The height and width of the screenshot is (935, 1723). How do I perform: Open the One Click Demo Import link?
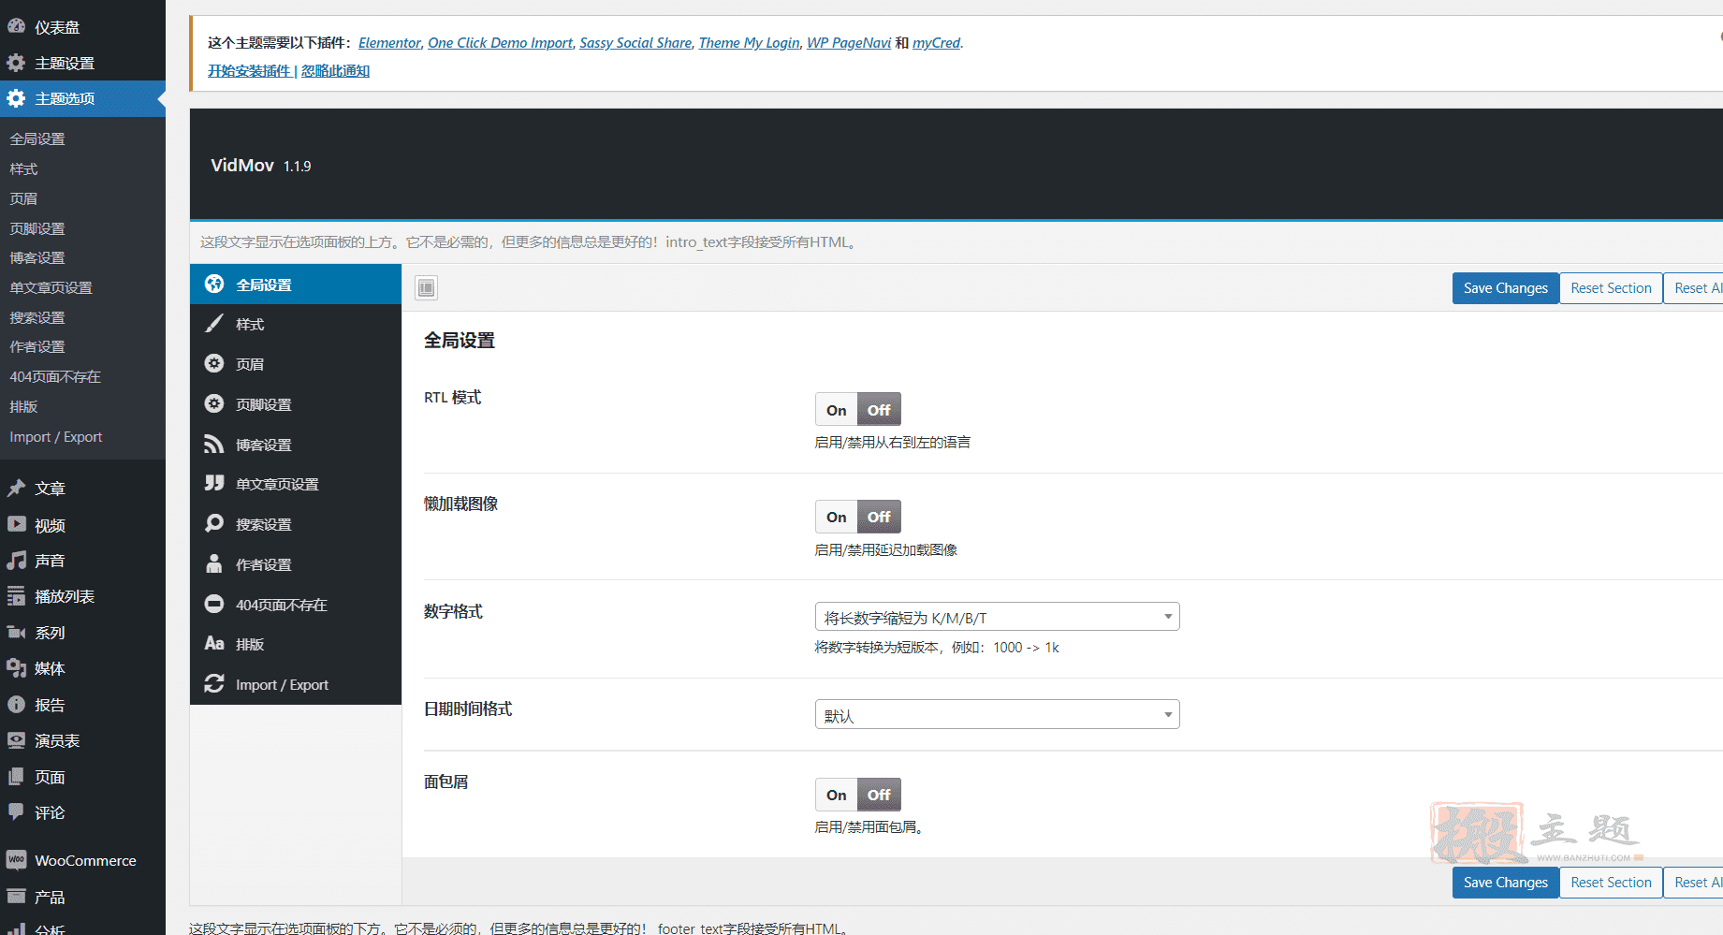[500, 43]
